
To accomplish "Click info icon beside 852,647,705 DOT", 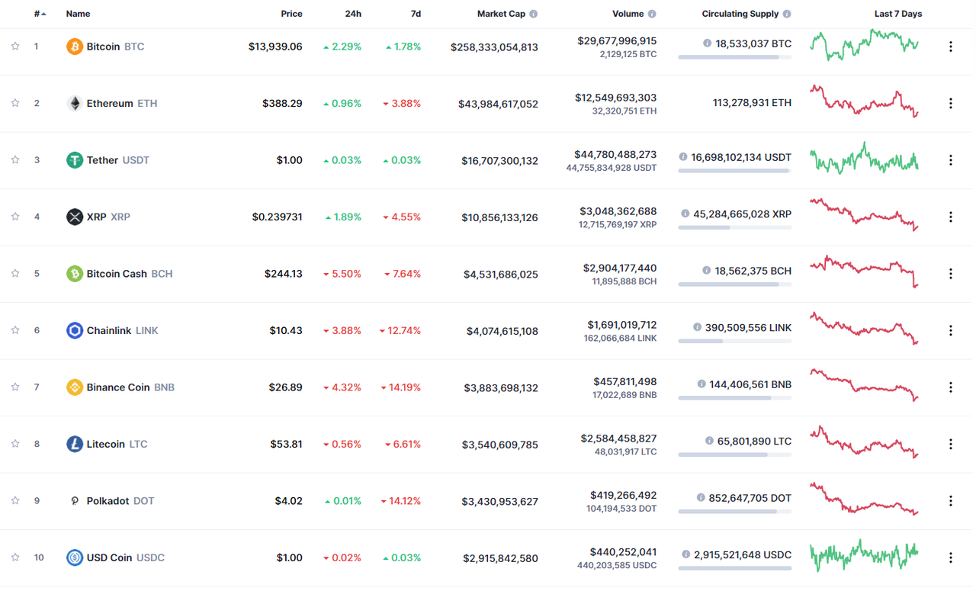I will point(701,498).
